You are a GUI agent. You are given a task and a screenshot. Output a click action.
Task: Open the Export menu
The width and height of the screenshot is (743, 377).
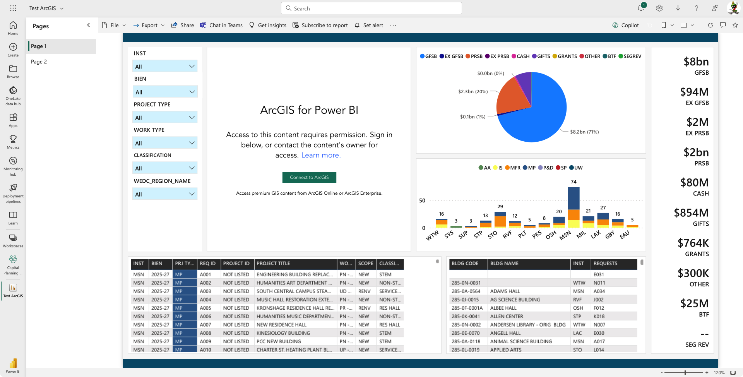[x=149, y=25]
